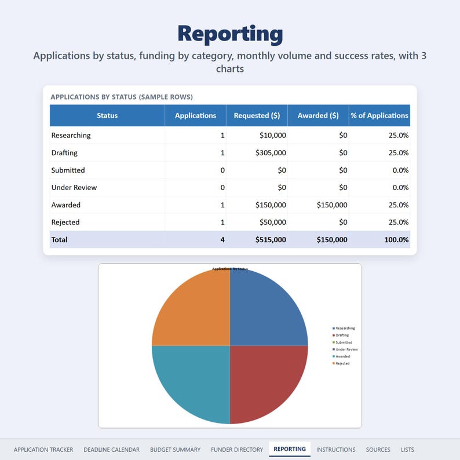This screenshot has width=460, height=460.
Task: Select the Under Review row label
Action: tap(74, 188)
